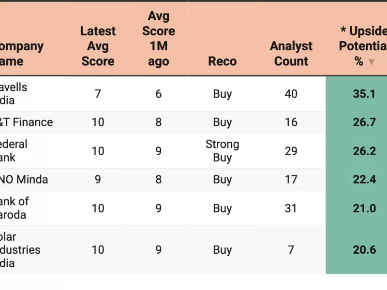387x290 pixels.
Task: Sort by the Latest Avg Score column
Action: [98, 46]
